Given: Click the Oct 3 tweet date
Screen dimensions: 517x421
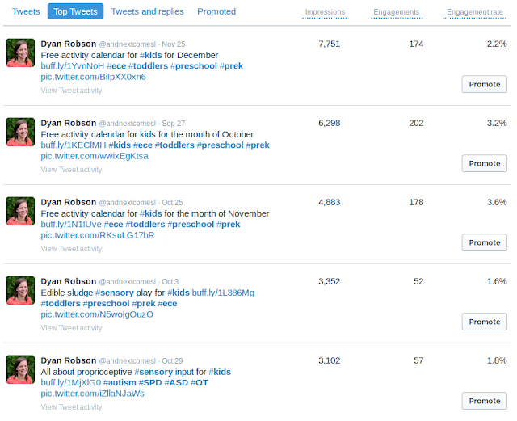Looking at the screenshot, I should pyautogui.click(x=170, y=282).
